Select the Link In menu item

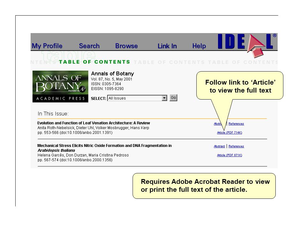point(167,46)
